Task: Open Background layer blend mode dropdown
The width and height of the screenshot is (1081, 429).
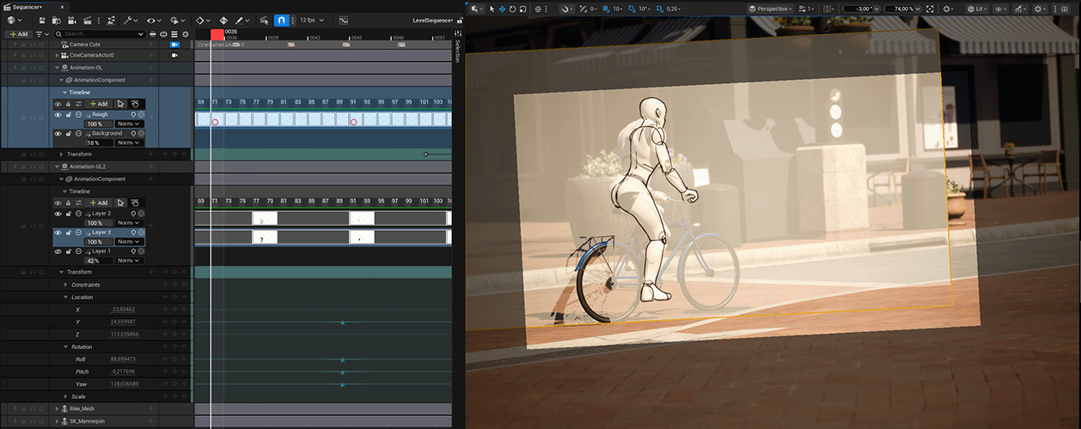Action: [129, 142]
